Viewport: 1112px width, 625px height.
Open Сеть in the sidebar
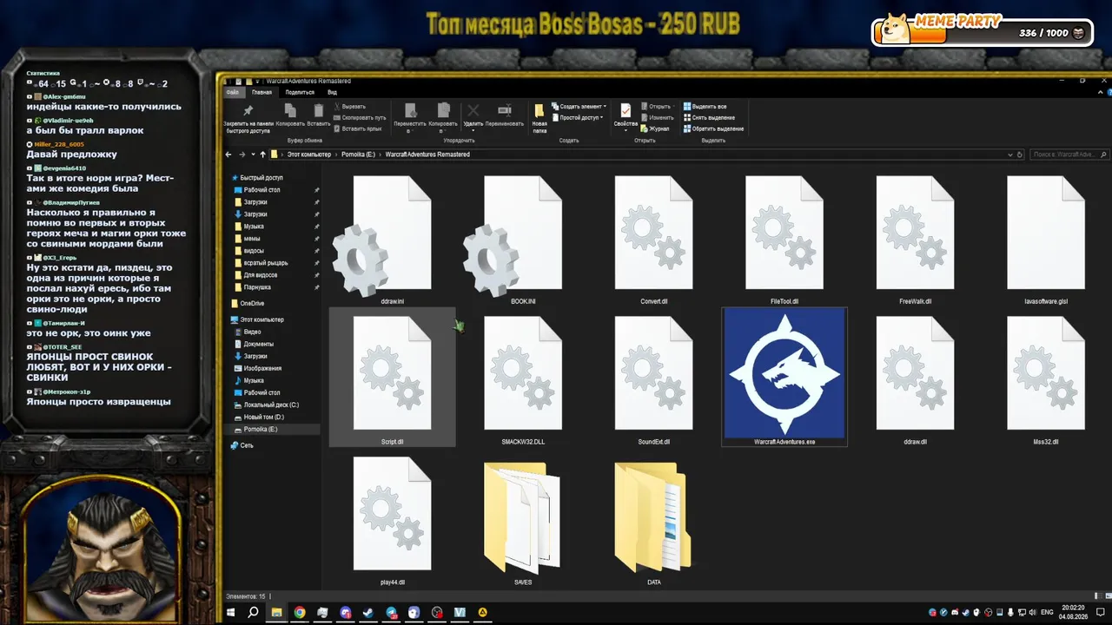pos(242,445)
